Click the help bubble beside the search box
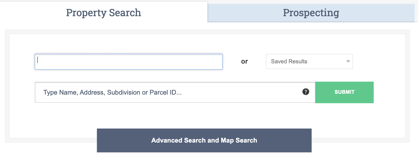Image resolution: width=418 pixels, height=159 pixels. pyautogui.click(x=305, y=92)
